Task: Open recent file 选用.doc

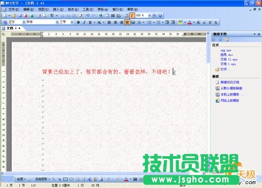Action: tap(226, 55)
